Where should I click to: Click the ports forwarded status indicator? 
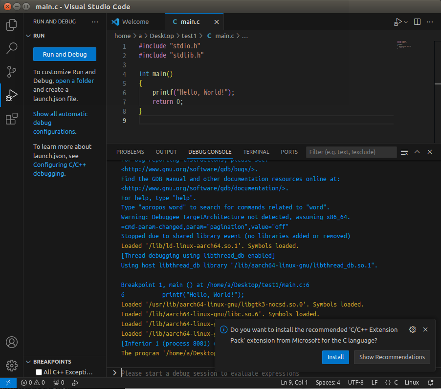click(x=59, y=382)
